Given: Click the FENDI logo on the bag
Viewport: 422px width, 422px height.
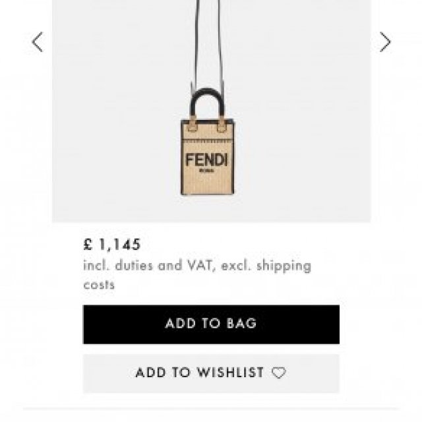Looking at the screenshot, I should [x=206, y=160].
